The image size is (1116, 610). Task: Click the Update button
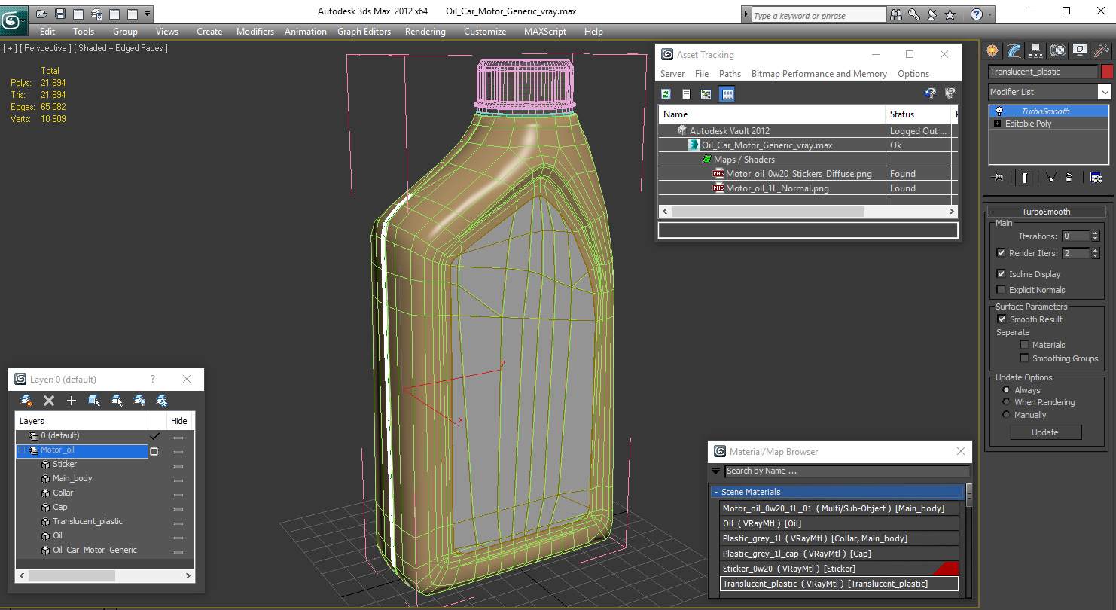coord(1045,432)
